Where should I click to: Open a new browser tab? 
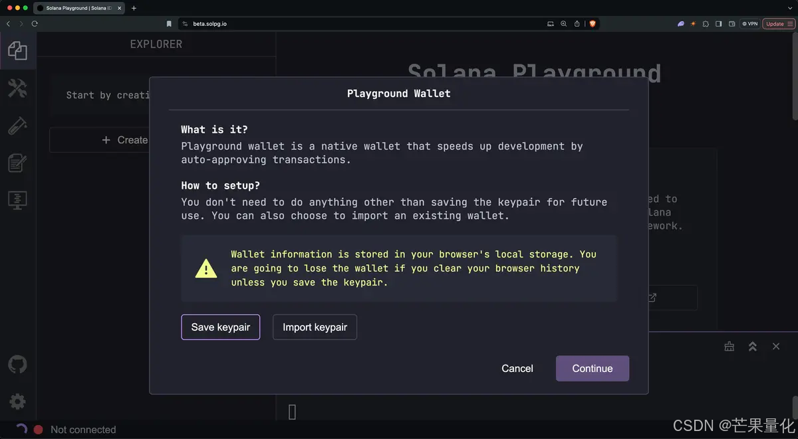pos(134,8)
